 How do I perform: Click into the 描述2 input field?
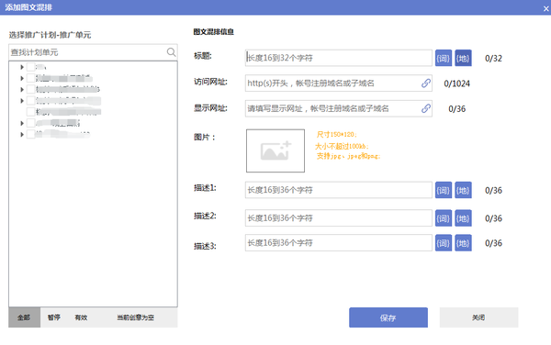click(x=339, y=218)
